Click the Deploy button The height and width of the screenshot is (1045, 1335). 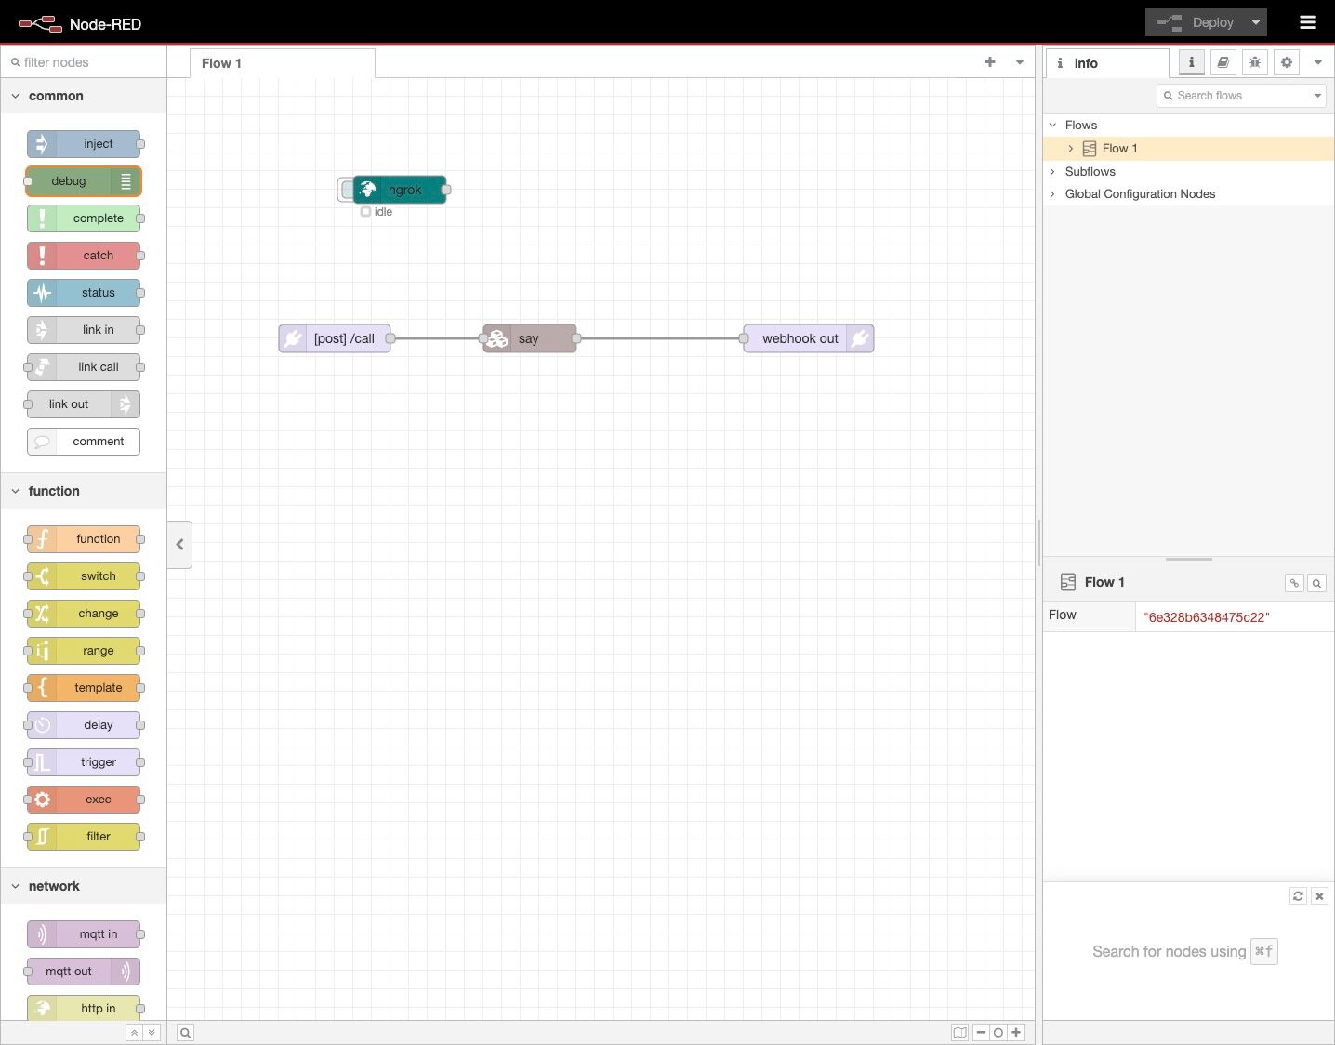click(x=1205, y=21)
